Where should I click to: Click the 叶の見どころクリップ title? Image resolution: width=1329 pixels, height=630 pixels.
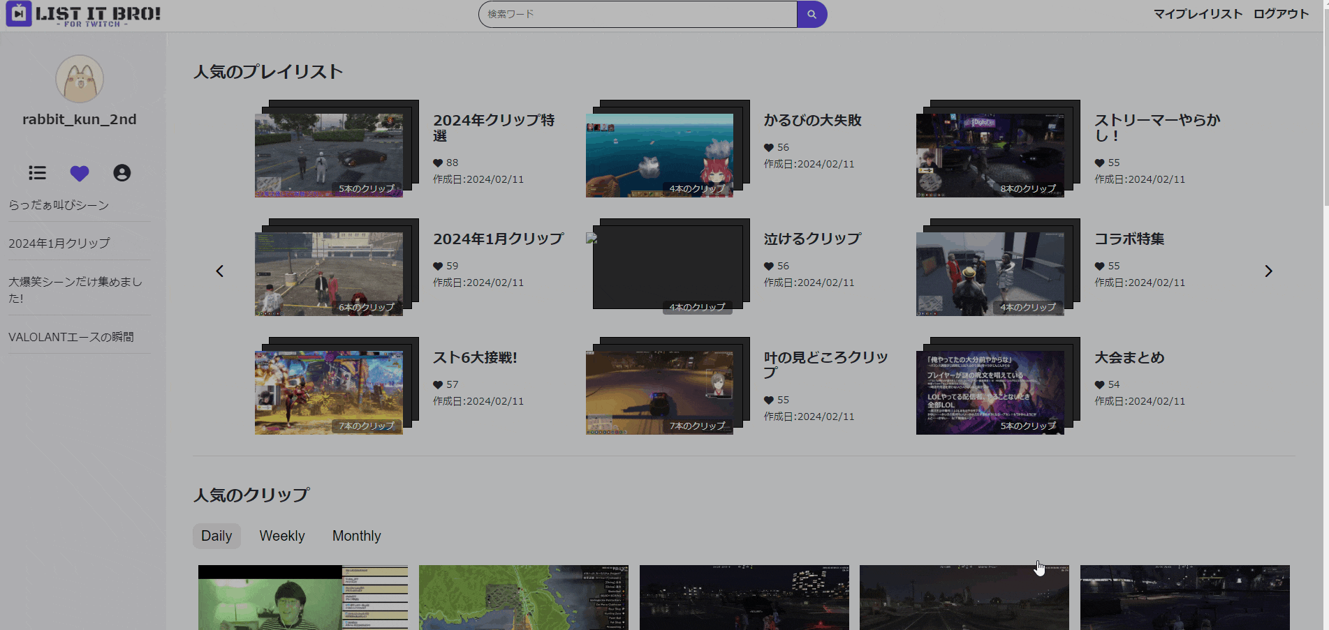(825, 365)
